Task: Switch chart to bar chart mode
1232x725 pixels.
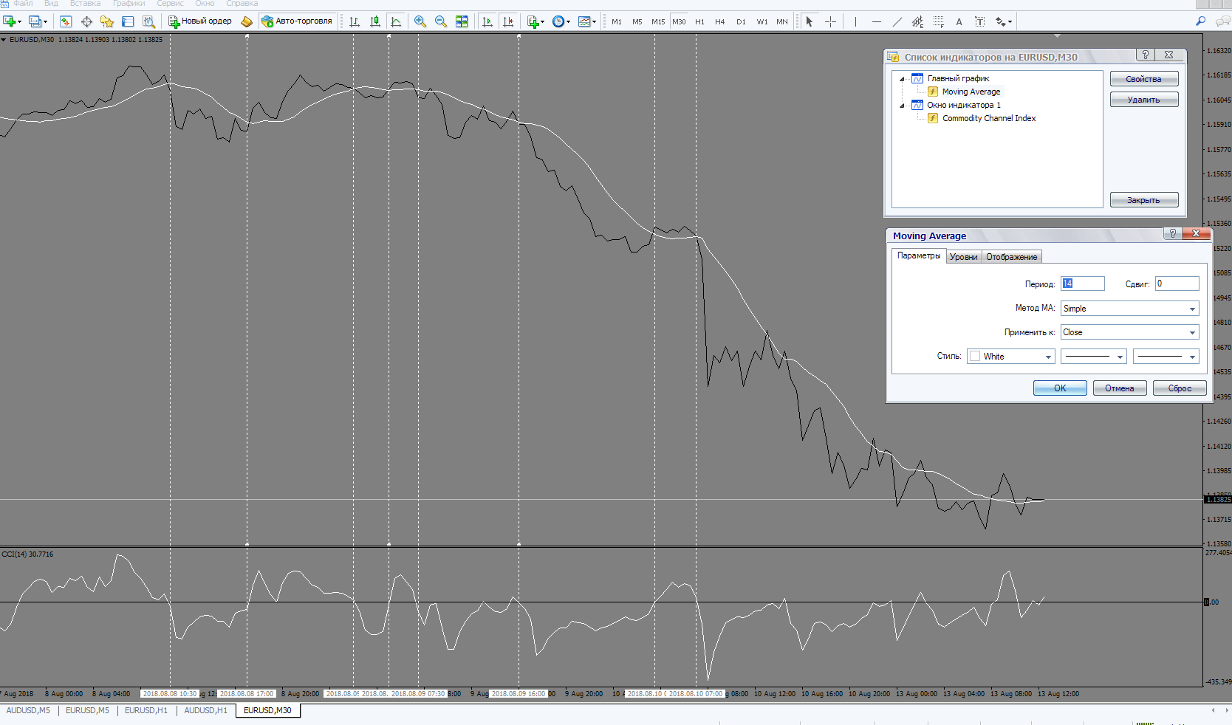Action: (x=355, y=21)
